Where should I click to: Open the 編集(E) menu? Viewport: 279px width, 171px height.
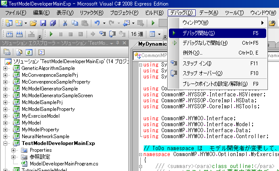(x=41, y=13)
